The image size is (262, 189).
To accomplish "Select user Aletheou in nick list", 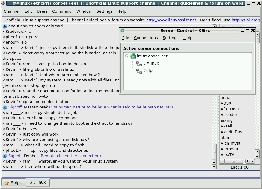I will (x=229, y=149).
